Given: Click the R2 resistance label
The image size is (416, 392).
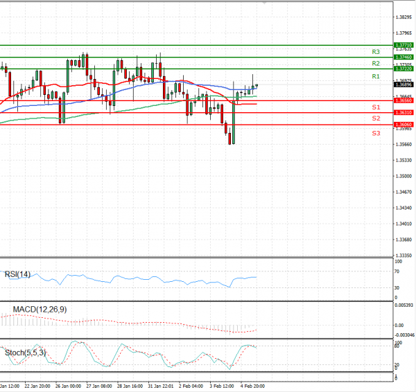Looking at the screenshot, I should (376, 63).
